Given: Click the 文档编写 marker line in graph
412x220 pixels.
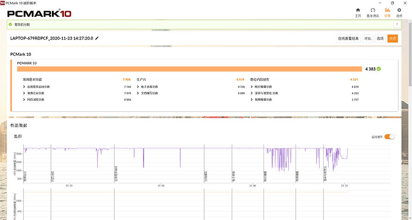Looking at the screenshot, I should tap(204, 163).
